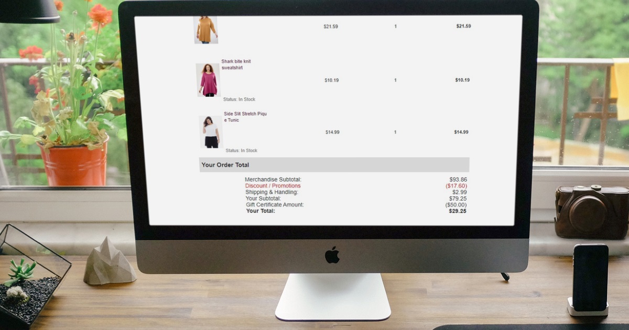
Task: Click the Your Order Total header bar
Action: point(334,164)
